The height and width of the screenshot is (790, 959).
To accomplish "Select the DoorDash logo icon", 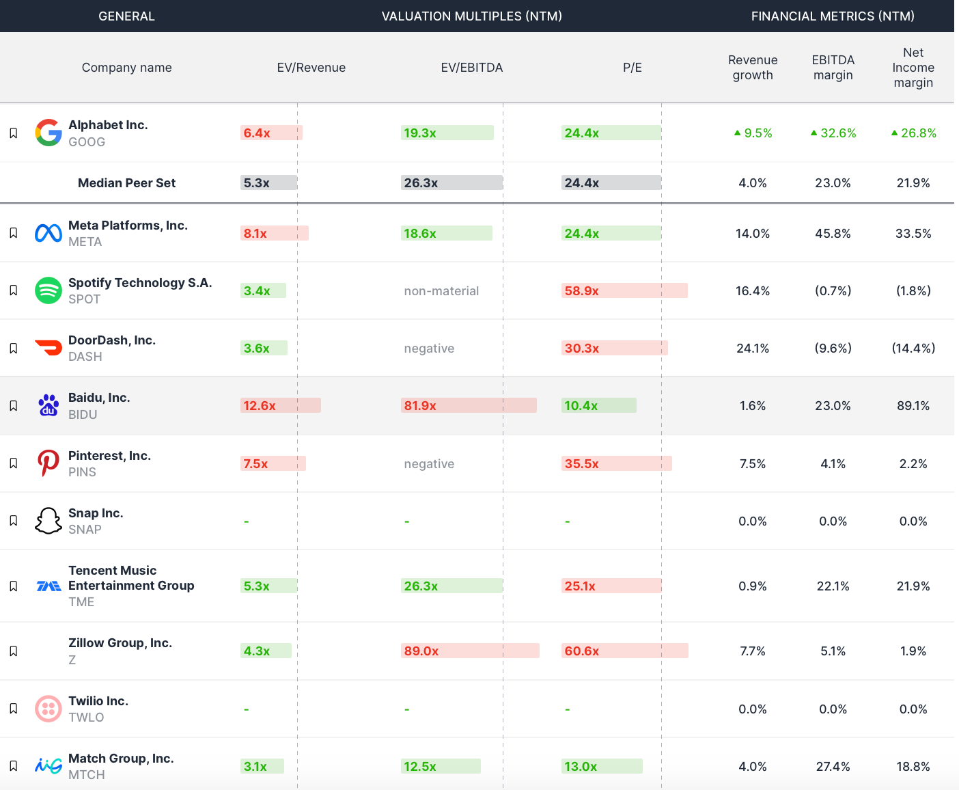I will [48, 347].
